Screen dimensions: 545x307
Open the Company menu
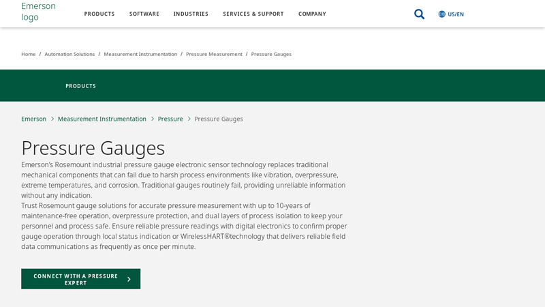[312, 14]
